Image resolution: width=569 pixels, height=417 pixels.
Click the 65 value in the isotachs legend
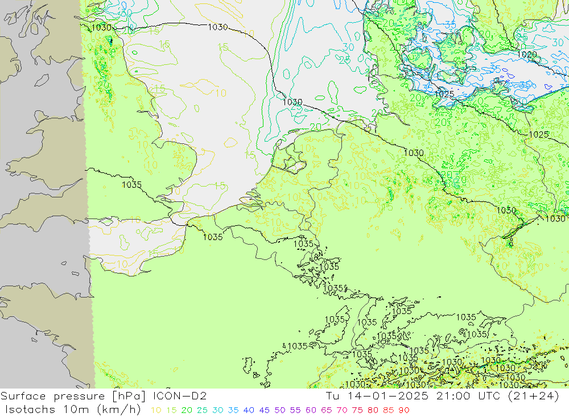click(x=326, y=410)
